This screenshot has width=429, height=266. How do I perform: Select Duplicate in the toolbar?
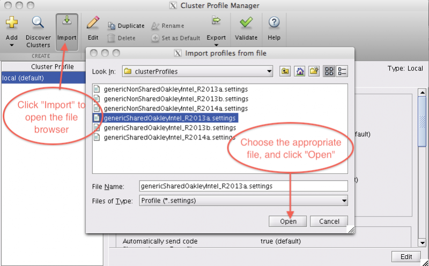pos(126,26)
